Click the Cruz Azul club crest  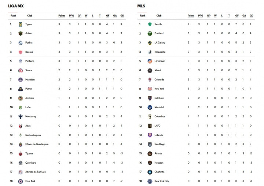click(x=21, y=181)
